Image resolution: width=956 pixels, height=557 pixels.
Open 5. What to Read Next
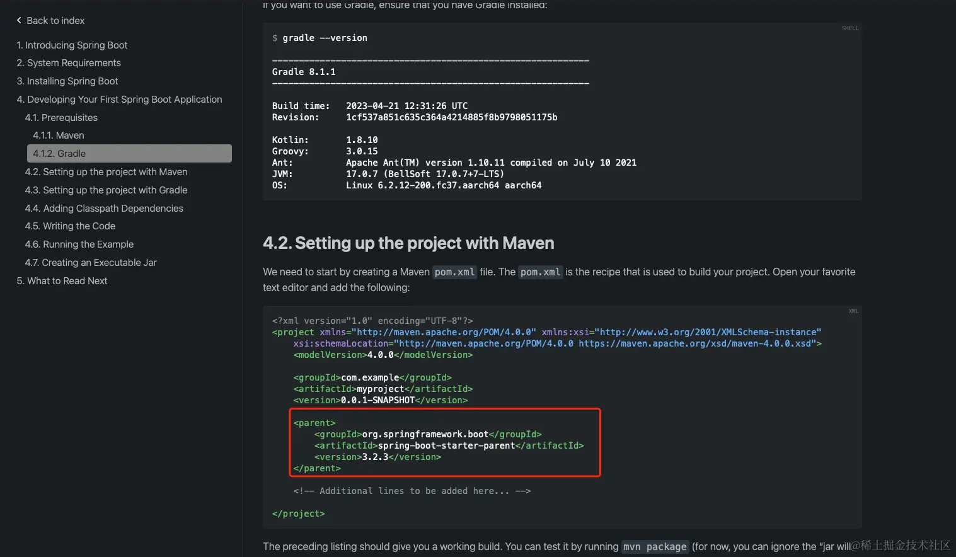[62, 281]
